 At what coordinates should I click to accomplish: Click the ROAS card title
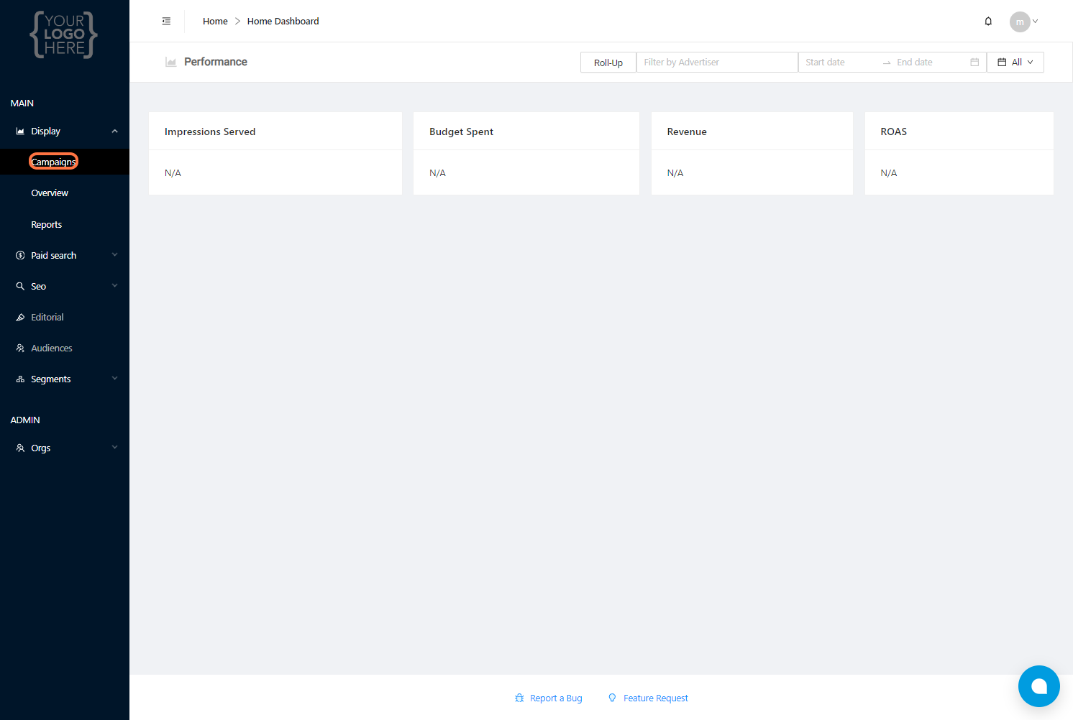[x=894, y=131]
